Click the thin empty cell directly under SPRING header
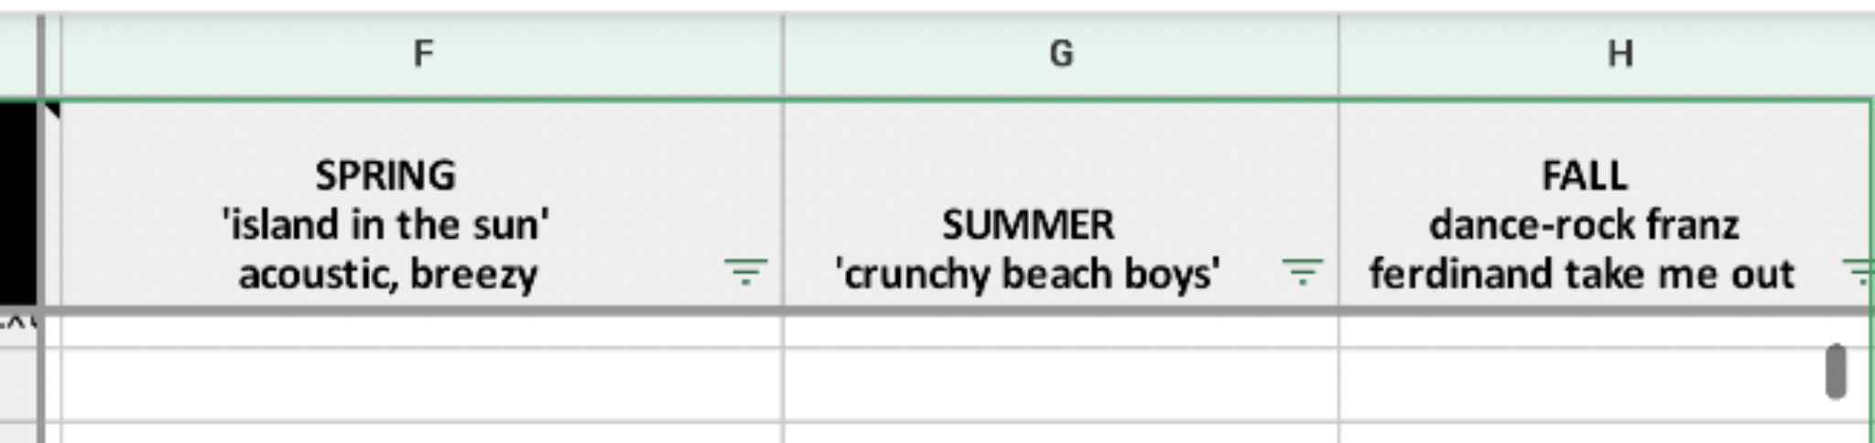The image size is (1875, 443). (x=422, y=331)
